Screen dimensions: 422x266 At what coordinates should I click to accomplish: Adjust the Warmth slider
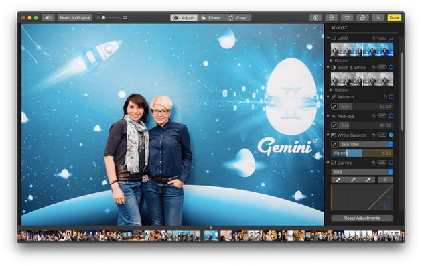point(362,153)
